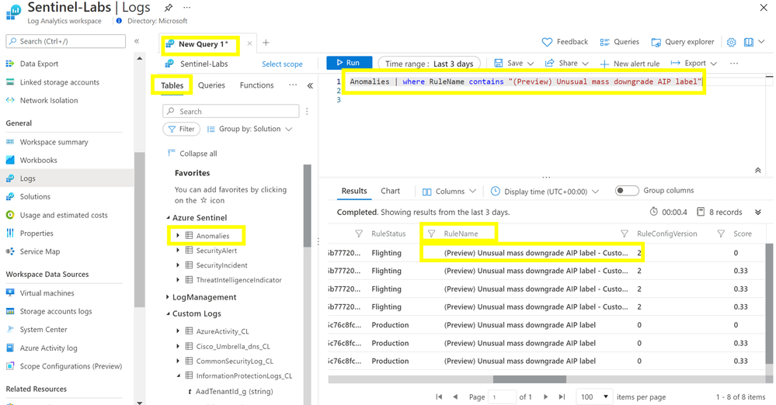This screenshot has height=405, width=776.
Task: Open the Filter button in tables pane
Action: 181,129
